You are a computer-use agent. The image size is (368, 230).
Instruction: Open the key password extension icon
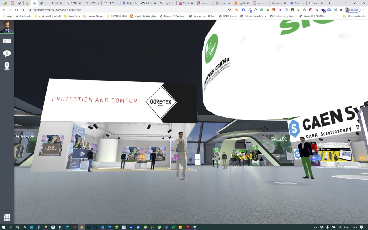pos(237,10)
